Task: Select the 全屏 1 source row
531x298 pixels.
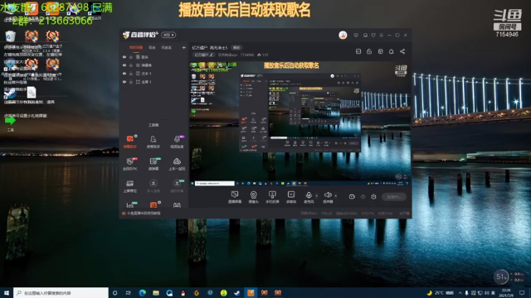Action: coord(153,82)
